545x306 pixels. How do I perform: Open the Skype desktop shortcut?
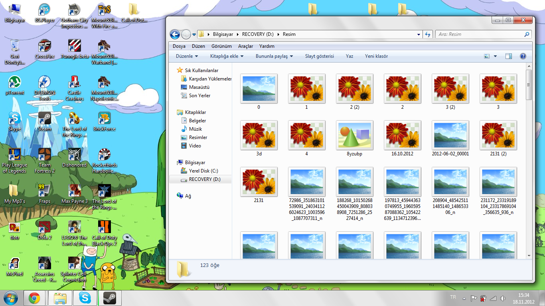point(15,122)
